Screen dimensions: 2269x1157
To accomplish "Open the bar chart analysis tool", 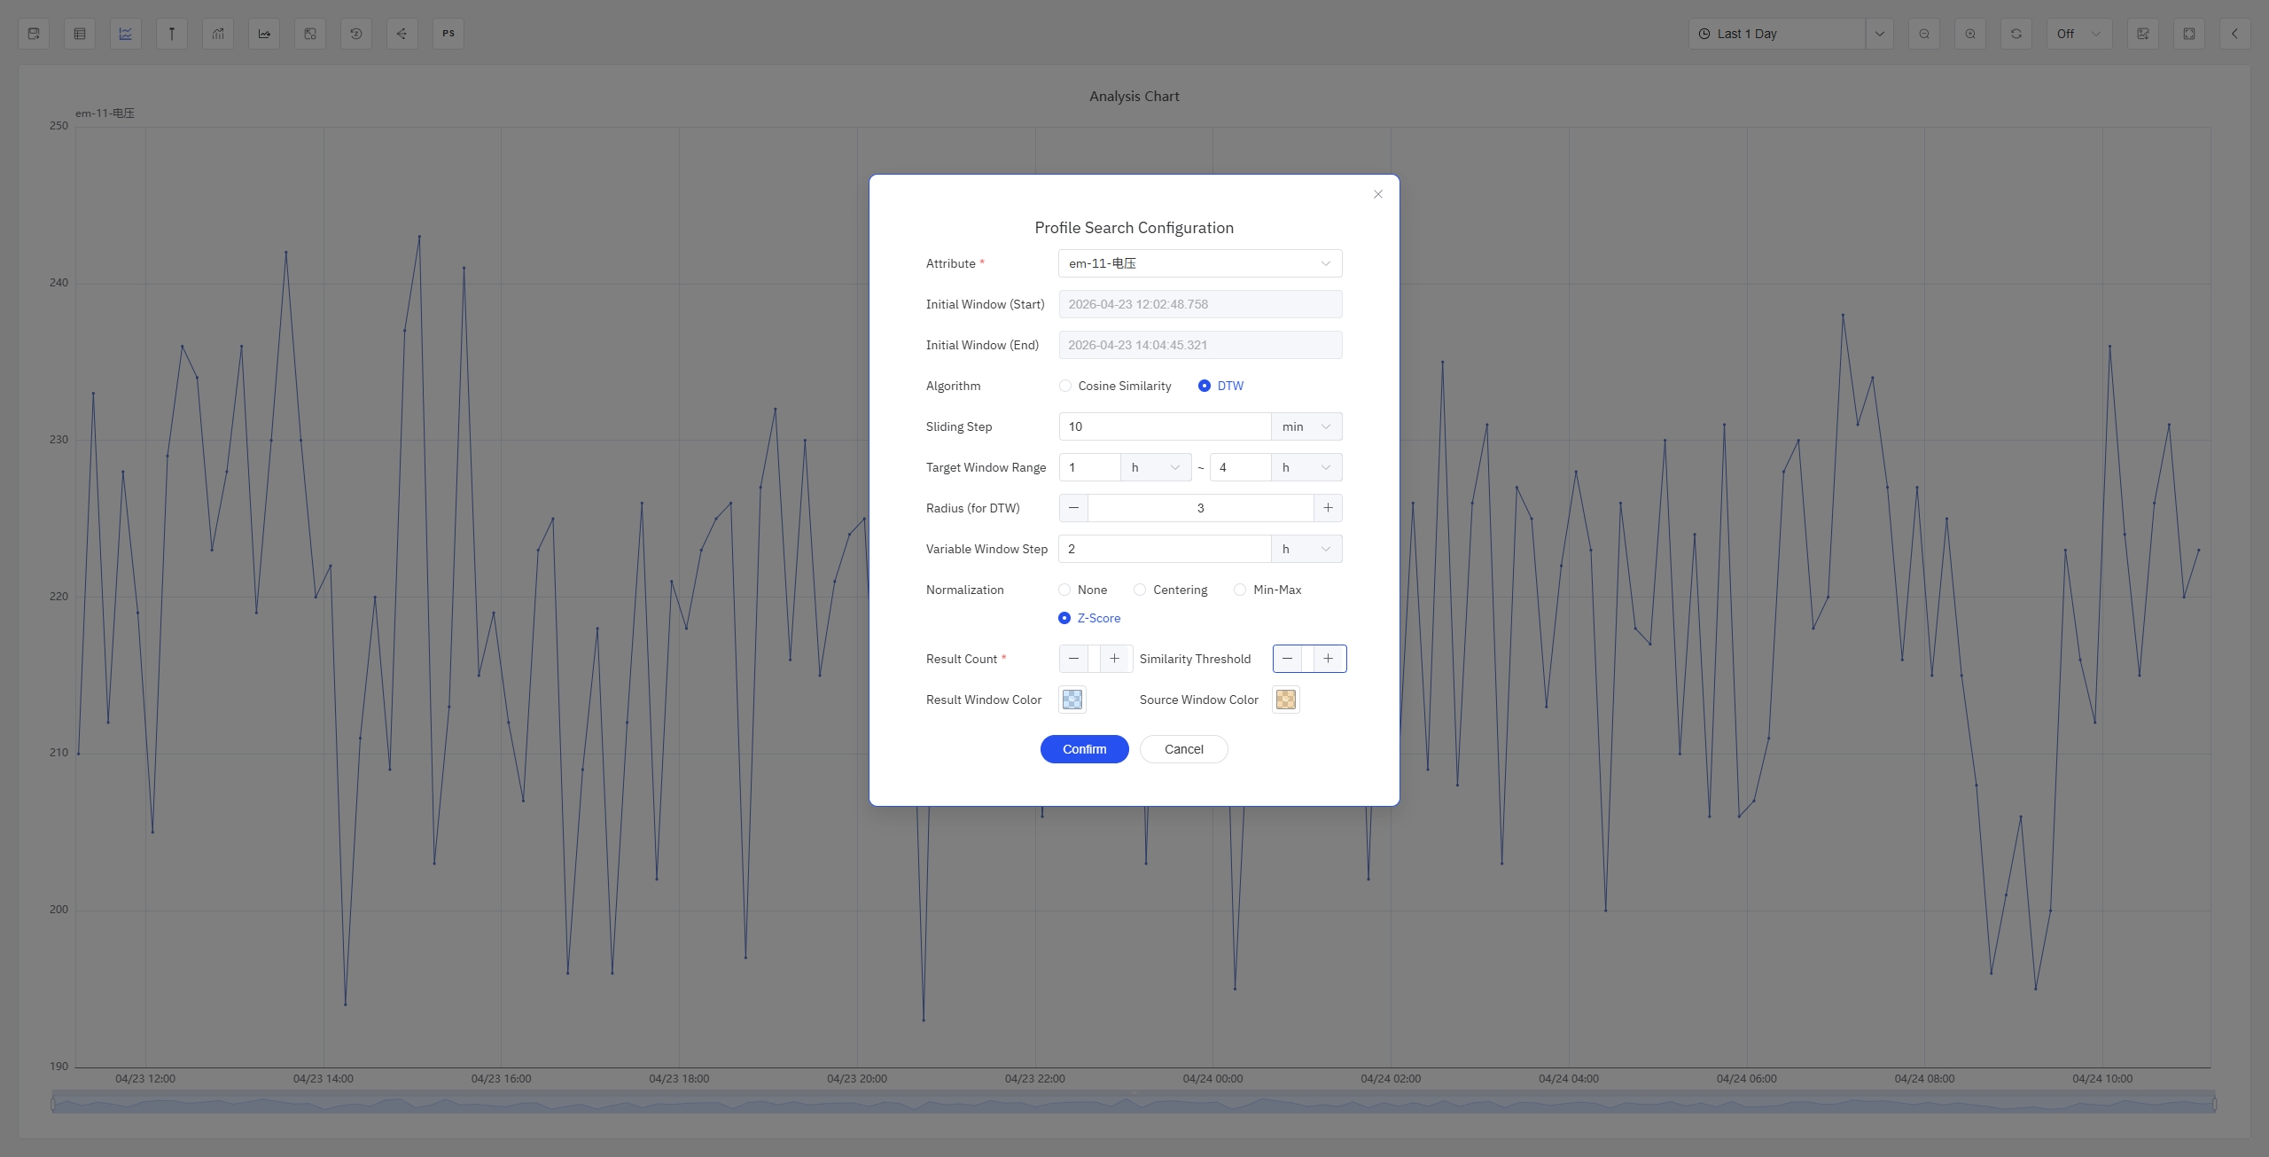I will click(217, 34).
